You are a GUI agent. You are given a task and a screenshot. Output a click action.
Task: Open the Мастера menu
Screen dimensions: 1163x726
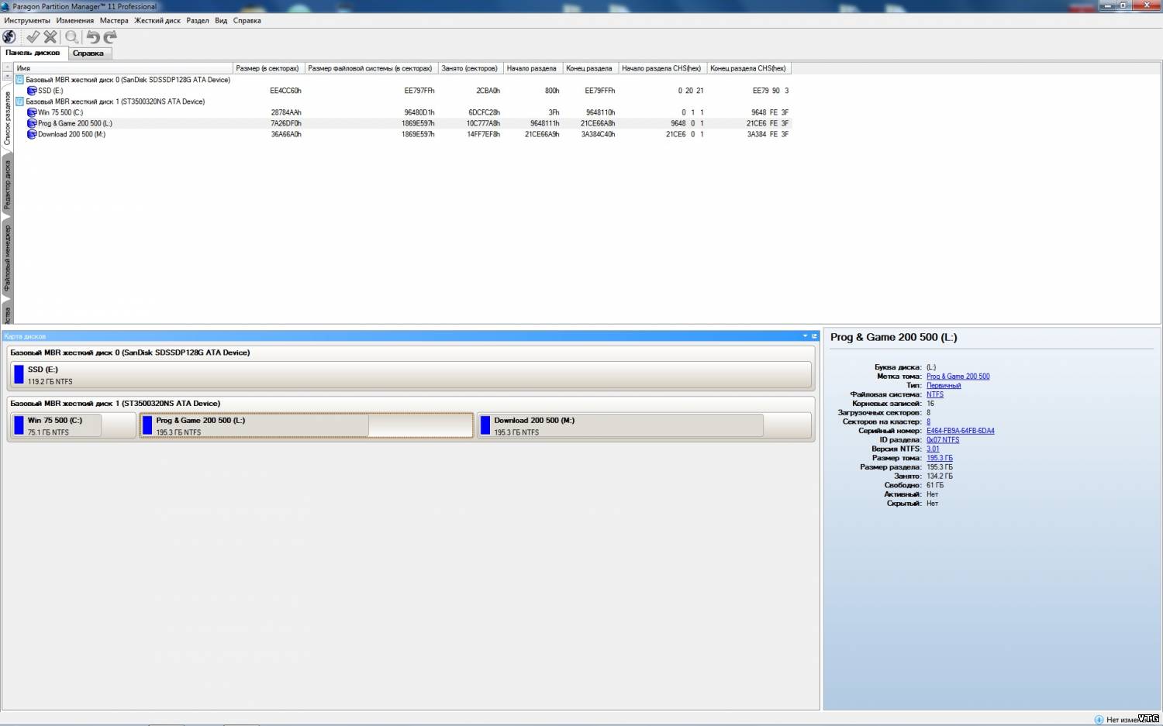pyautogui.click(x=114, y=21)
